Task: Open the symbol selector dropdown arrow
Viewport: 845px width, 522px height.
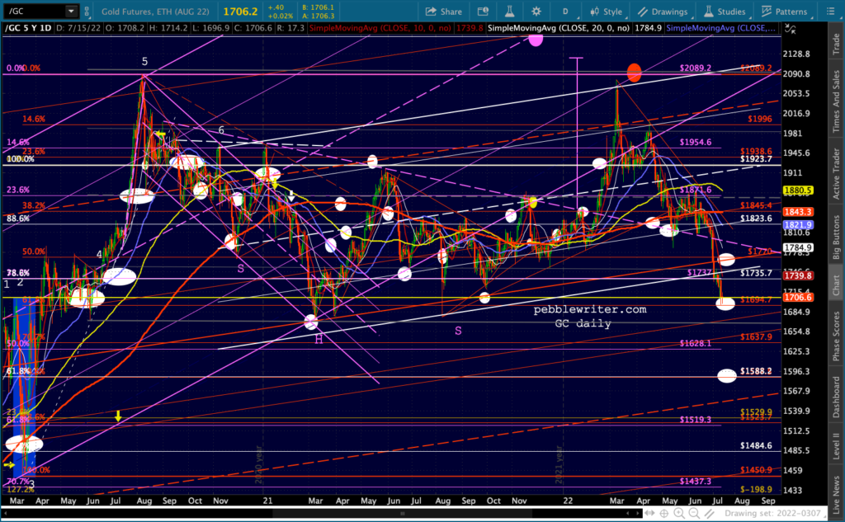Action: coord(71,11)
